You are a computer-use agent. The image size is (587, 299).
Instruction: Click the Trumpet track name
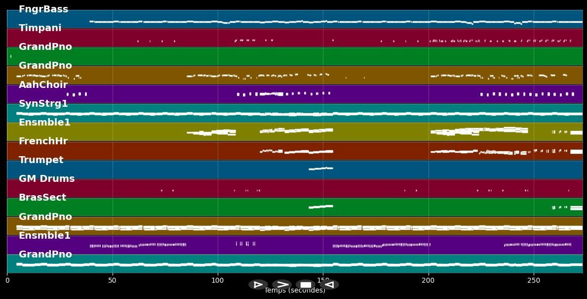click(41, 160)
